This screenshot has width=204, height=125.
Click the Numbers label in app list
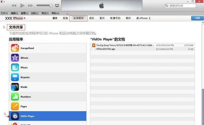[x=26, y=97]
